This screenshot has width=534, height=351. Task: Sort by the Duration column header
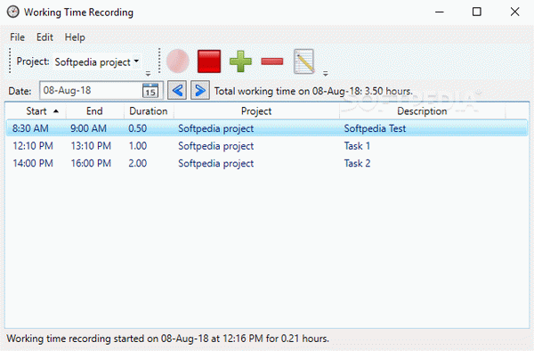click(x=149, y=111)
